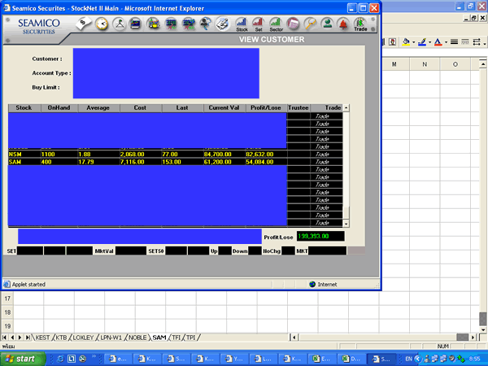
Task: Click the OnHand column header
Action: pos(59,107)
